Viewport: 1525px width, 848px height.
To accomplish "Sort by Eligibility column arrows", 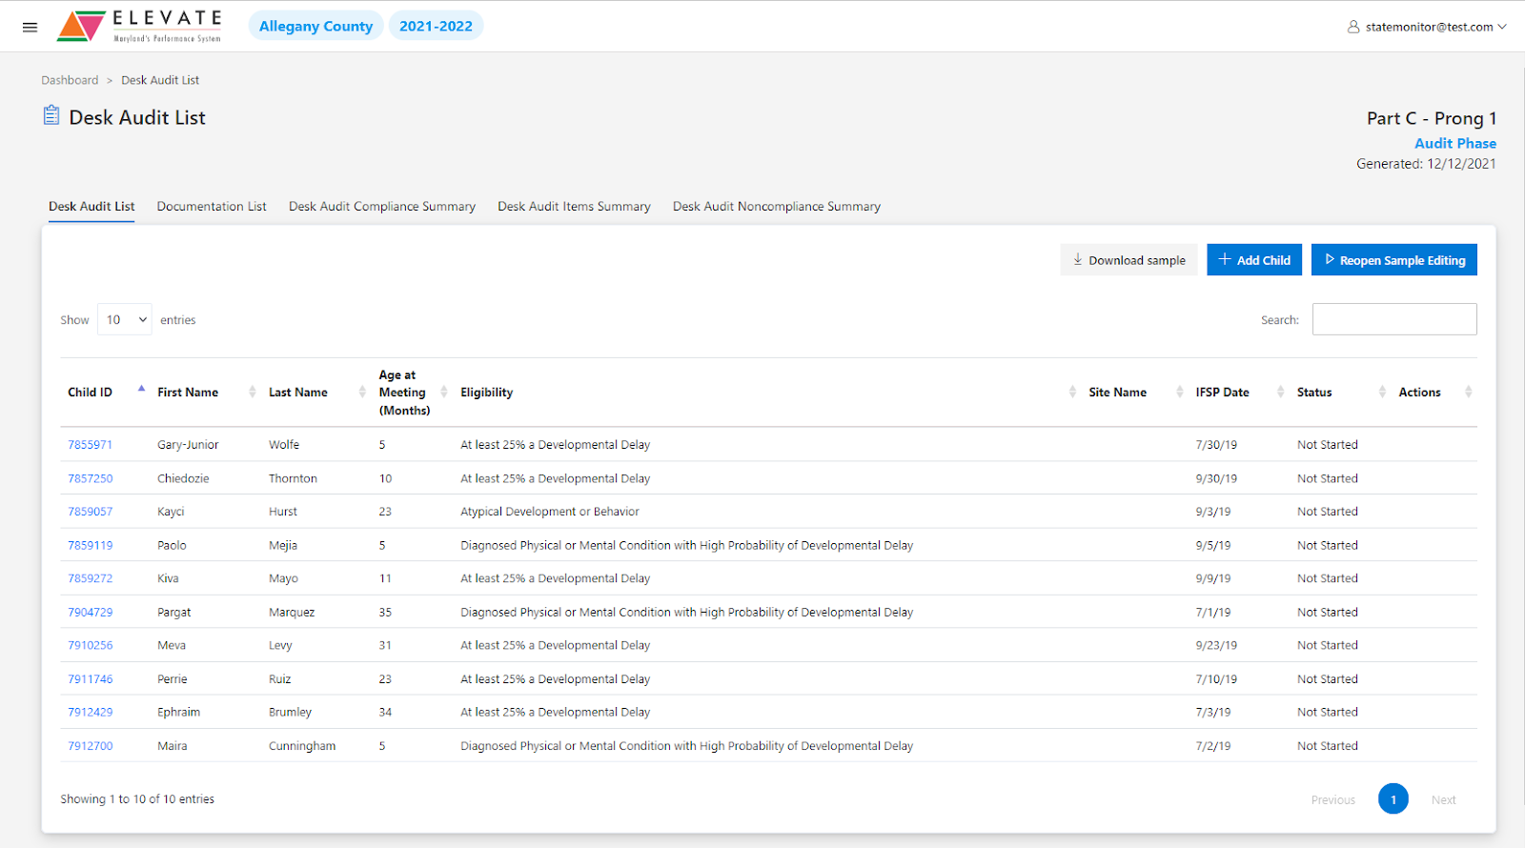I will (1072, 392).
